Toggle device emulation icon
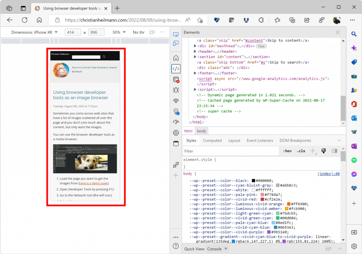362x254 pixels. click(176, 43)
